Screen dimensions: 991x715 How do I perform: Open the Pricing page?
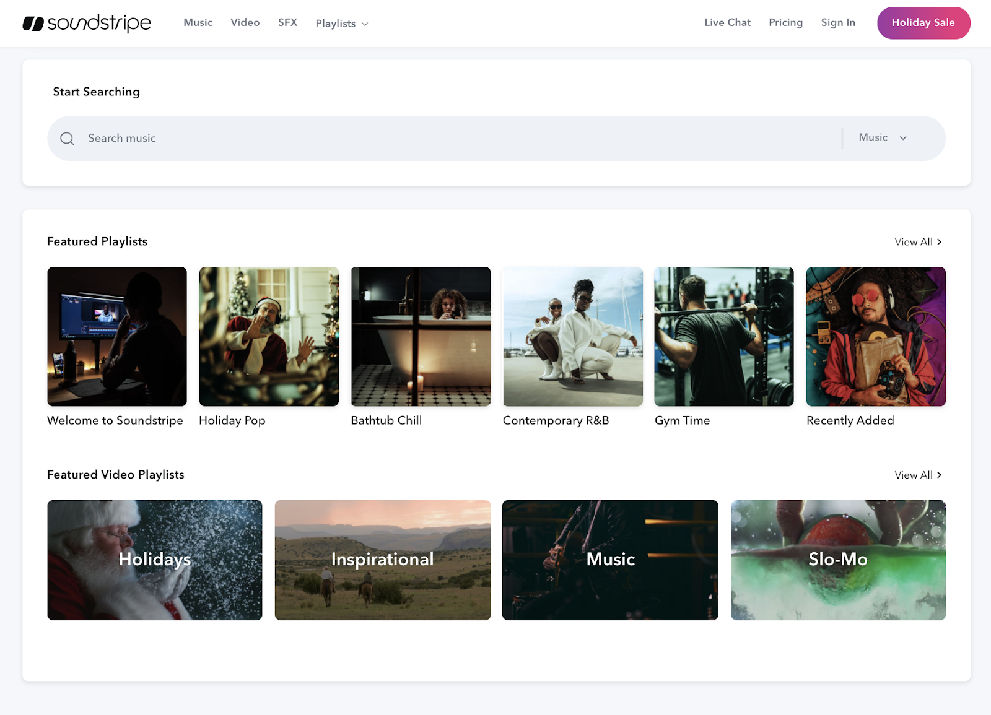coord(785,22)
